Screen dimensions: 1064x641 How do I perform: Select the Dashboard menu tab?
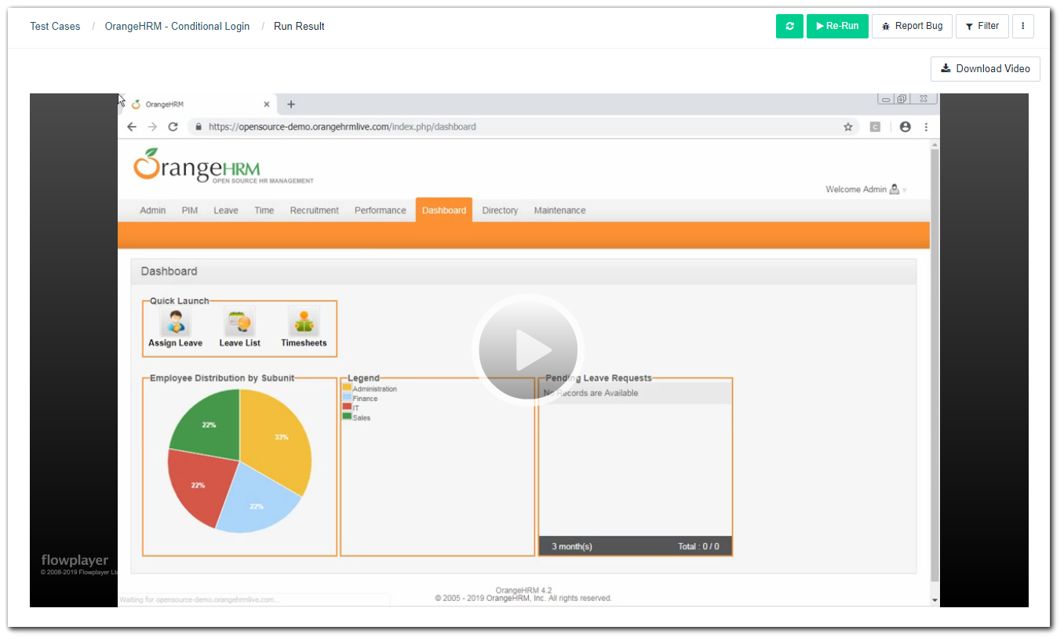coord(444,210)
